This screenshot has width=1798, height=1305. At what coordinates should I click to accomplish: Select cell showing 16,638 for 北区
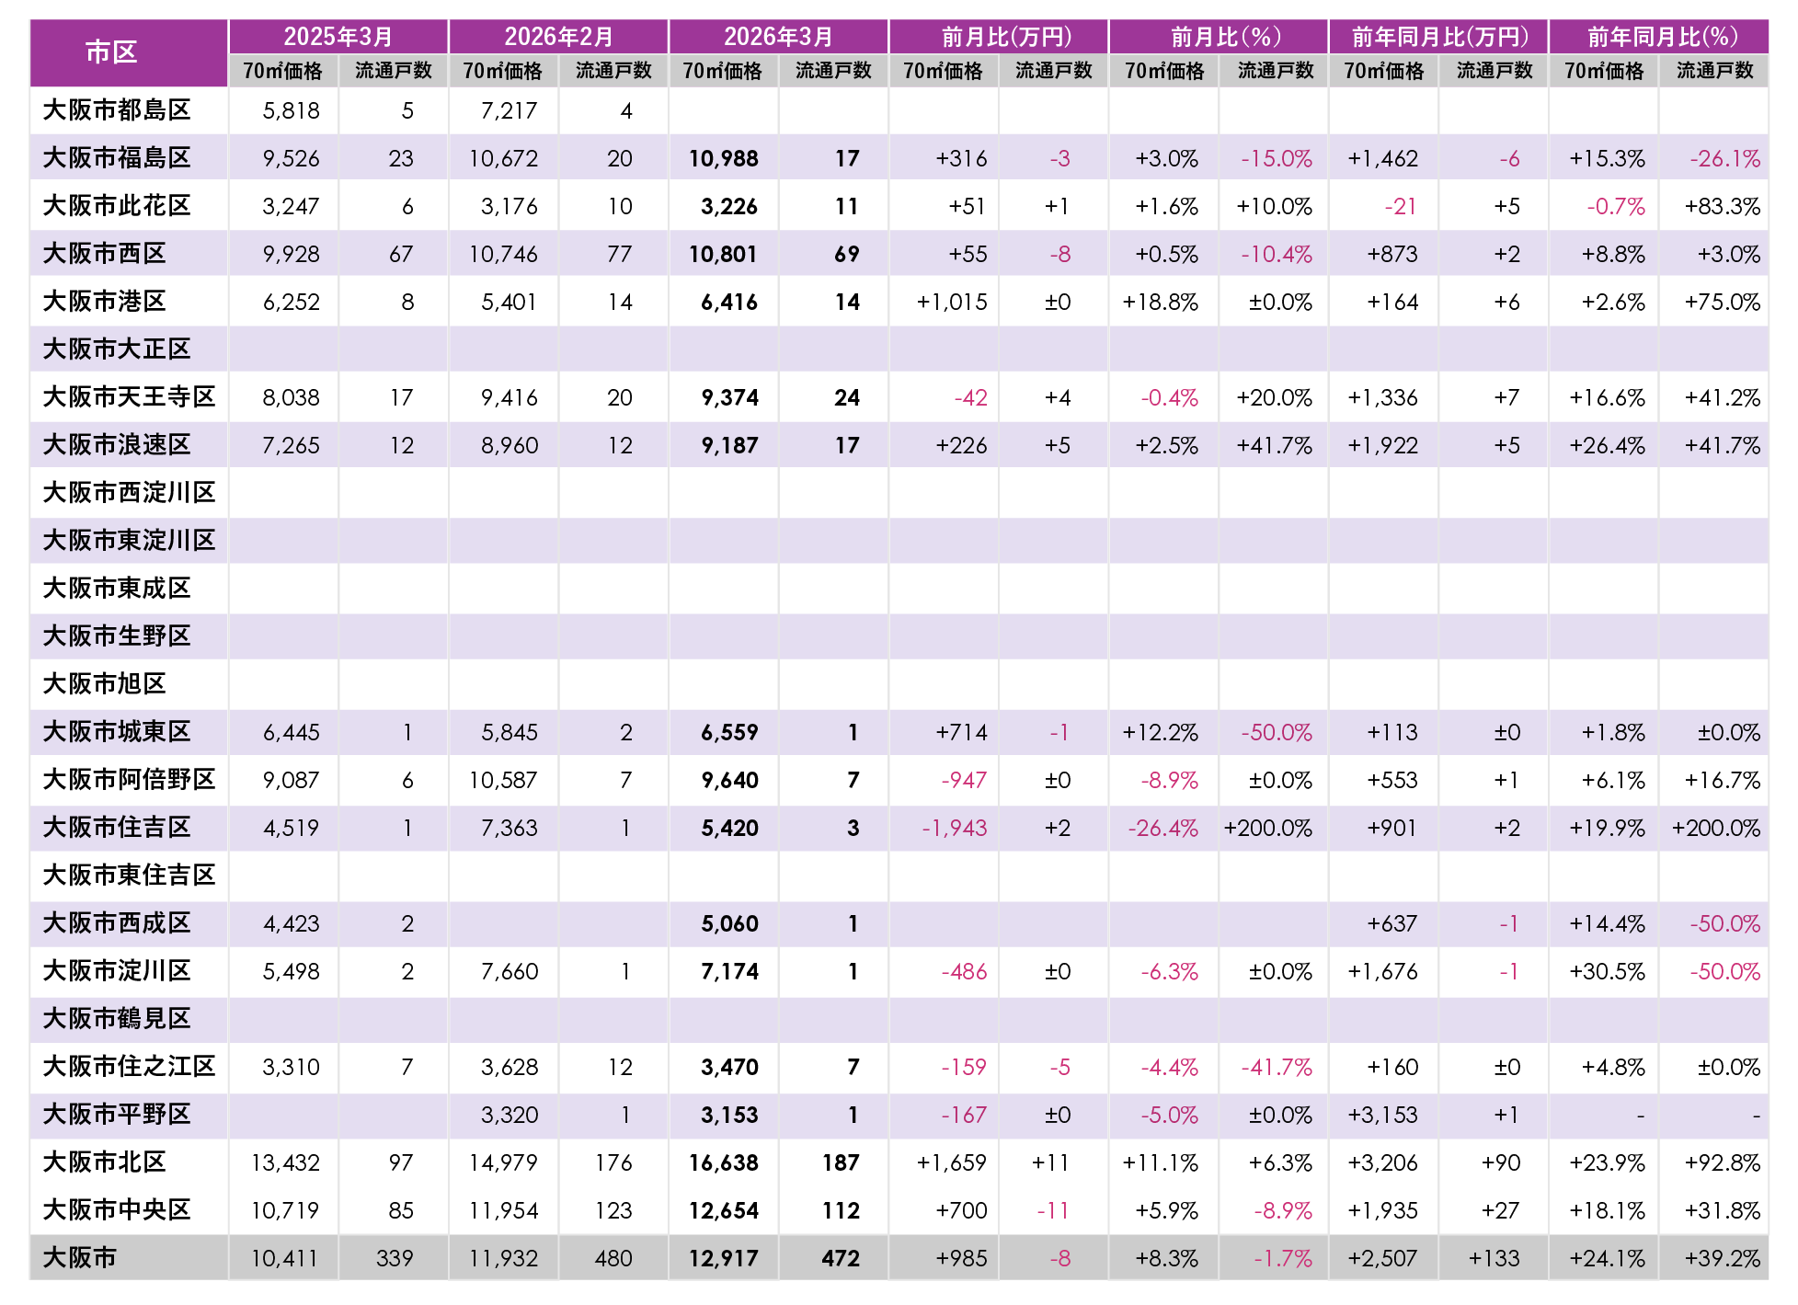[x=724, y=1162]
